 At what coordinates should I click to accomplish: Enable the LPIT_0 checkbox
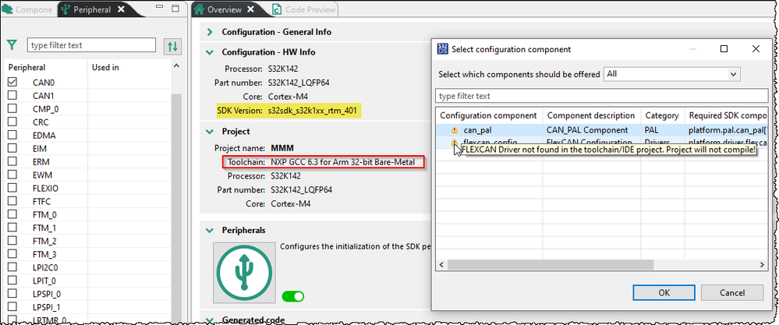[12, 281]
